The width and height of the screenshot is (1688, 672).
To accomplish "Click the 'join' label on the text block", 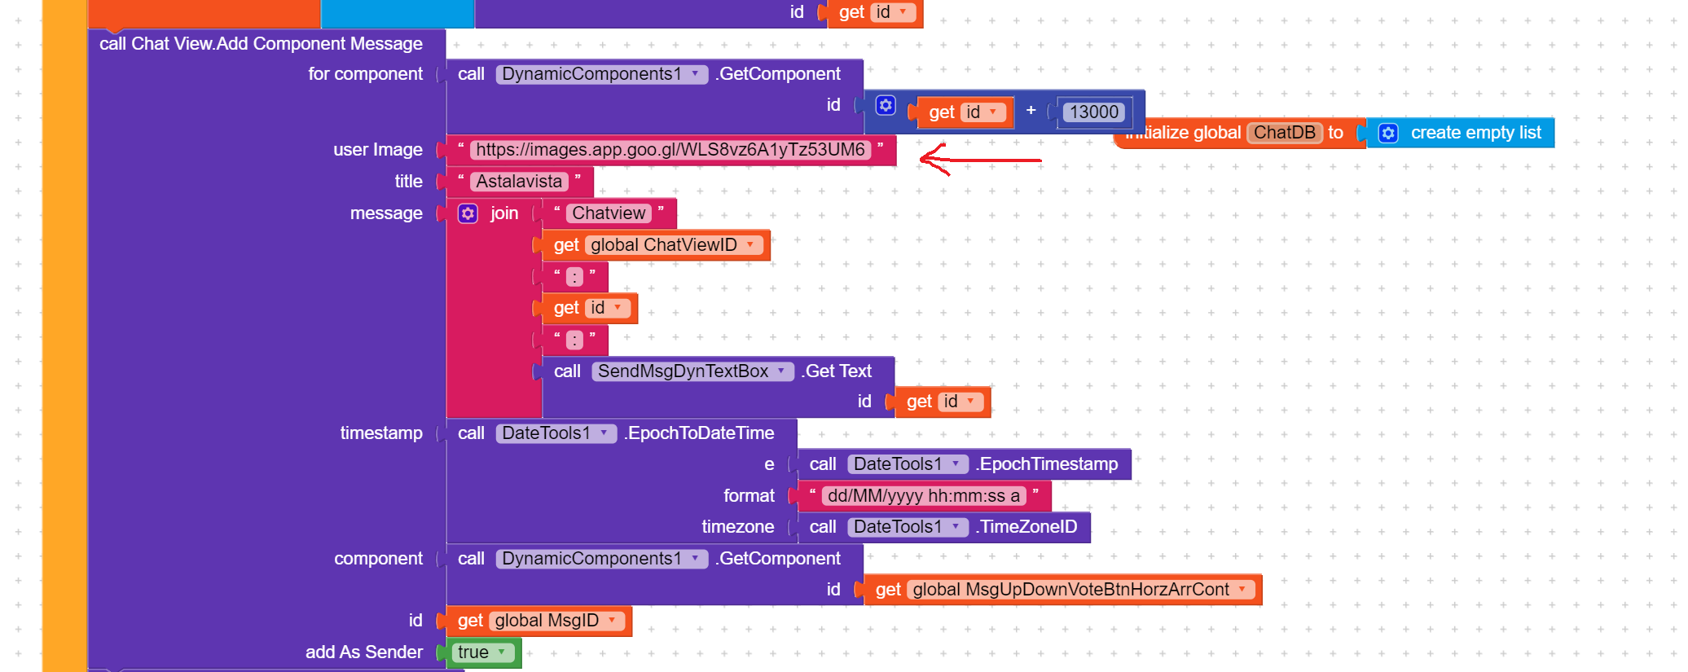I will tap(504, 213).
